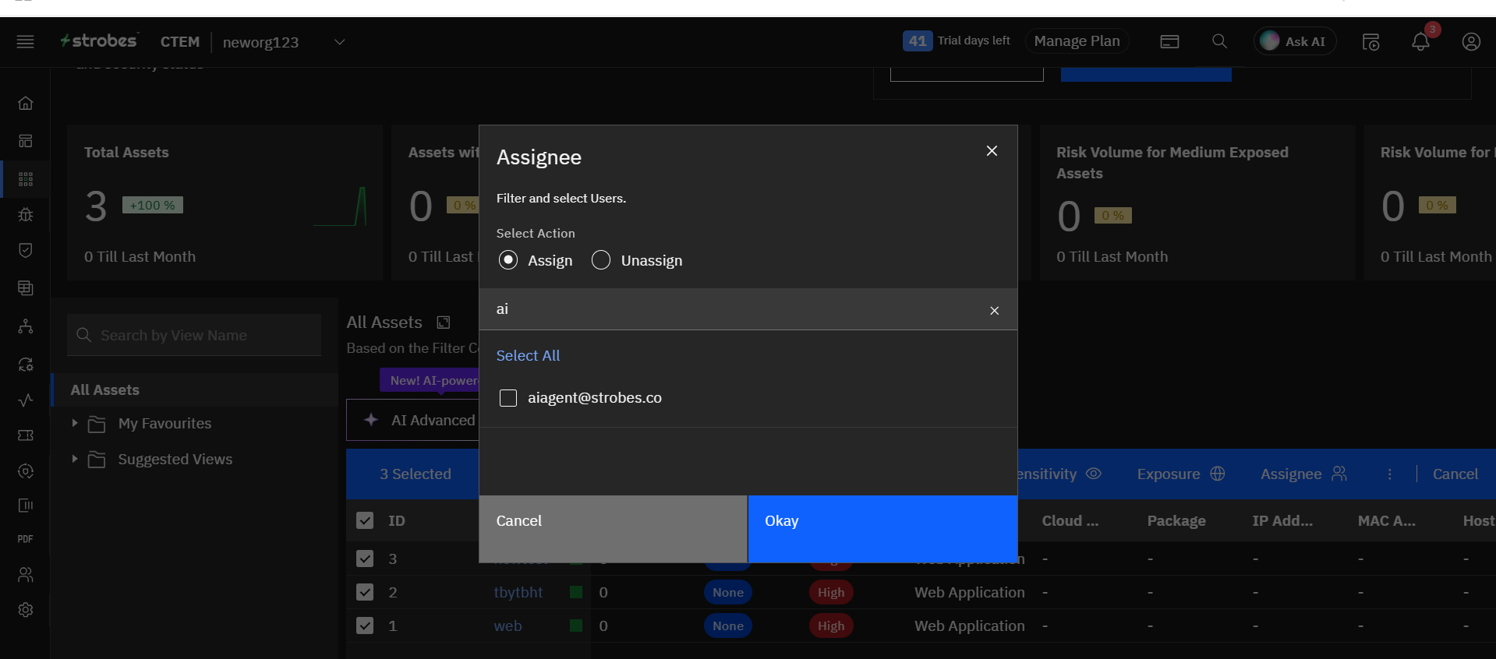The image size is (1496, 659).
Task: Expand the Suggested Views folder
Action: click(x=75, y=459)
